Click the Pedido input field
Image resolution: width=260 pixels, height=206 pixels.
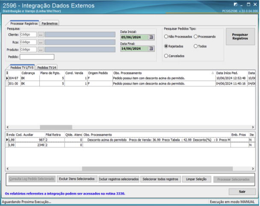(x=37, y=57)
